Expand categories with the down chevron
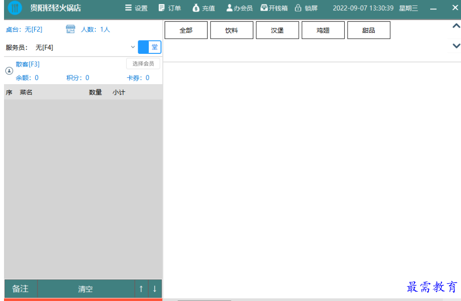Screen dimensions: 461x301 coord(456,46)
